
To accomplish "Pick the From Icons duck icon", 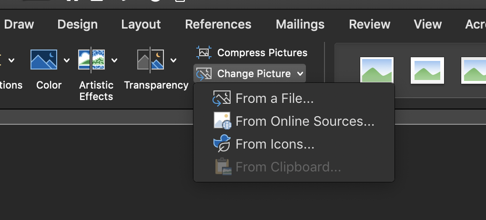I will tap(222, 143).
